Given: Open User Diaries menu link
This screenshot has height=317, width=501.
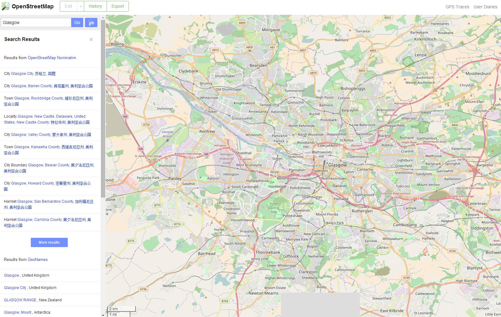Looking at the screenshot, I should pos(485,7).
